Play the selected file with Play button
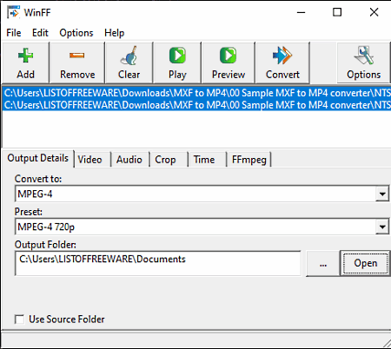The height and width of the screenshot is (349, 391). tap(177, 63)
